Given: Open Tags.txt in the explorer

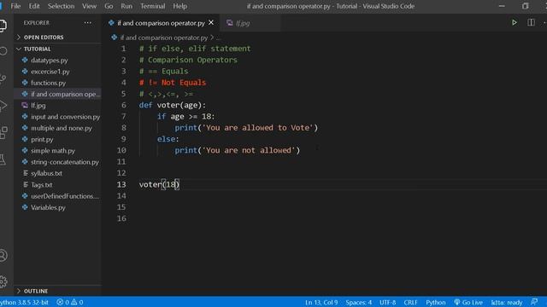Looking at the screenshot, I should point(57,185).
